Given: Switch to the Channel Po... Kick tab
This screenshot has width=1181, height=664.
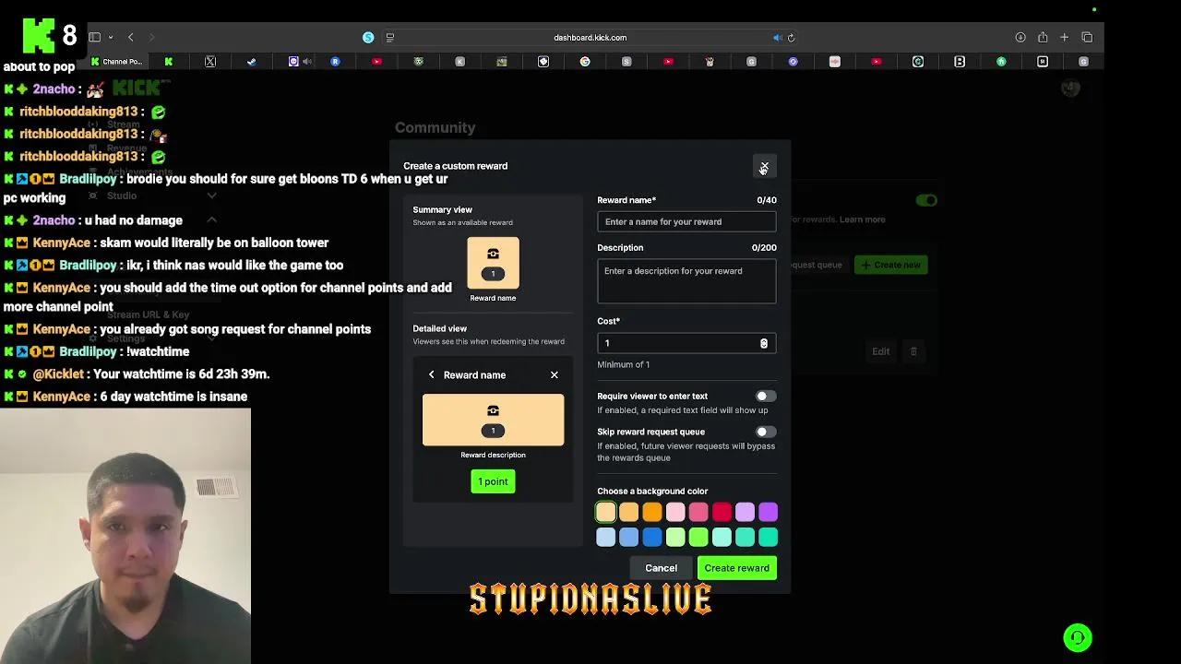Looking at the screenshot, I should point(116,62).
